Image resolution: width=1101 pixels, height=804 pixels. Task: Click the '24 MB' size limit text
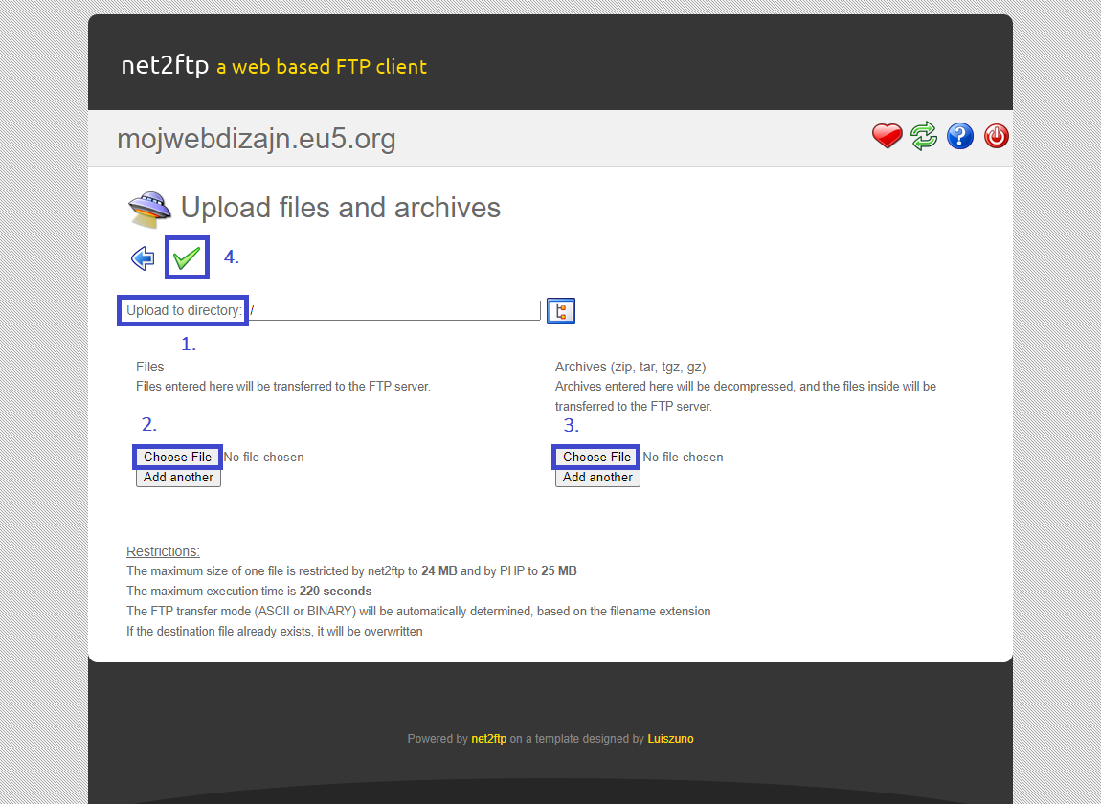click(x=439, y=570)
